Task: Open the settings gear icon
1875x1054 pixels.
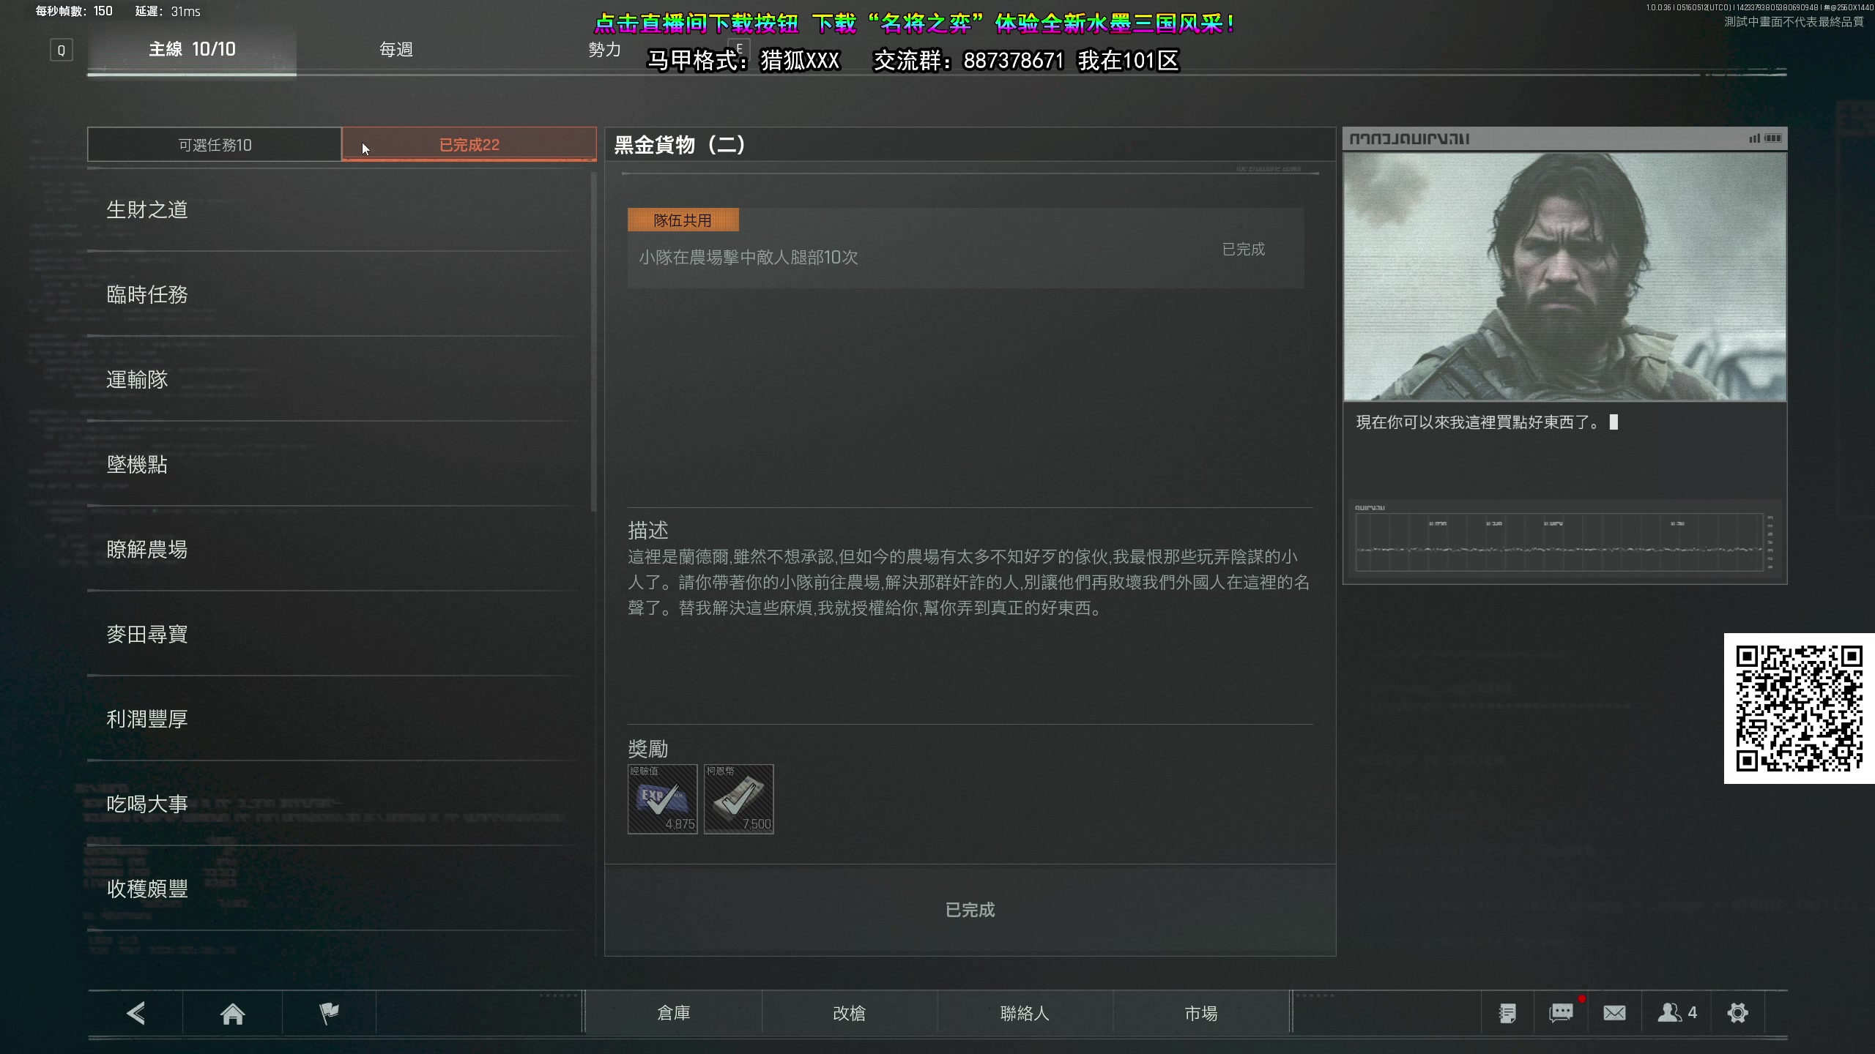Action: click(1737, 1013)
